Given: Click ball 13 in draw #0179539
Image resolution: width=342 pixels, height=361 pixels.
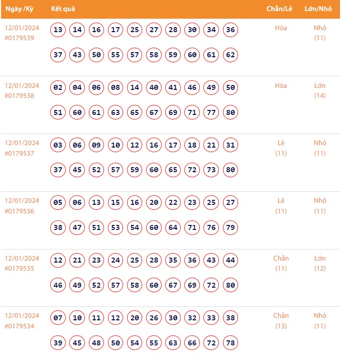Looking at the screenshot, I should pyautogui.click(x=58, y=30).
